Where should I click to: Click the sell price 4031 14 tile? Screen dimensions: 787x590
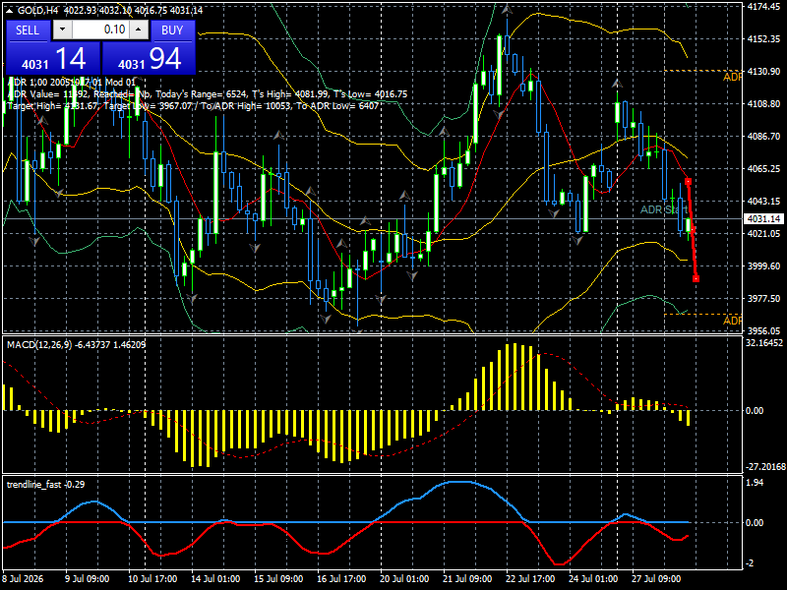pyautogui.click(x=53, y=59)
